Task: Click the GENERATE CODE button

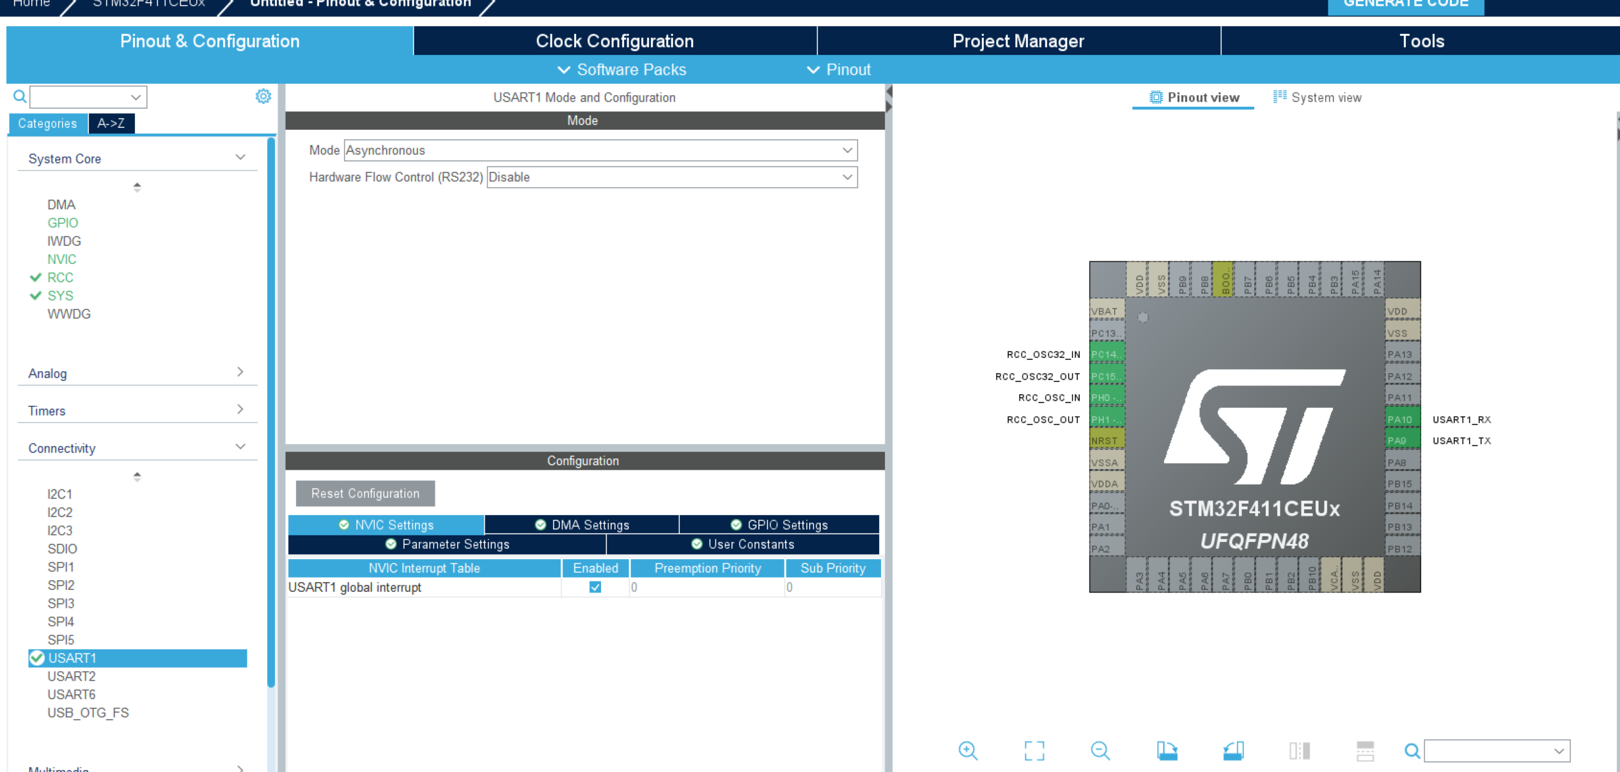Action: (x=1405, y=5)
